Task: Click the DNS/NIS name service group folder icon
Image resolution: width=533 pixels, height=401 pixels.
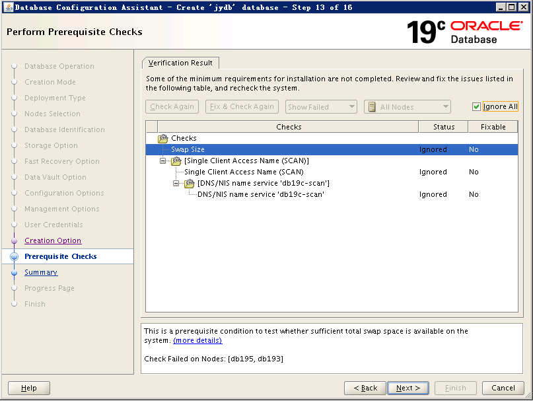Action: click(x=190, y=184)
